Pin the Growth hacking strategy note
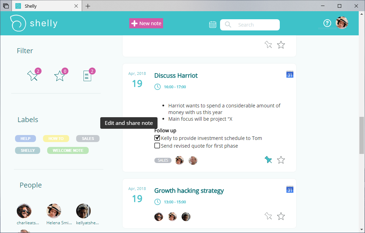 coord(268,216)
